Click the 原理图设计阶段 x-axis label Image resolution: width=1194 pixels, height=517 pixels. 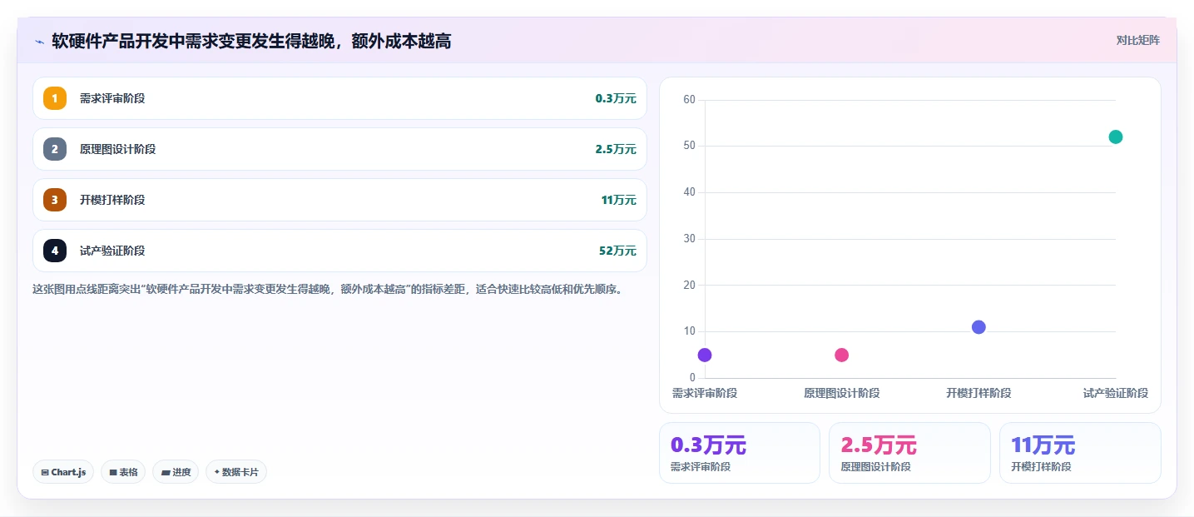pos(841,393)
